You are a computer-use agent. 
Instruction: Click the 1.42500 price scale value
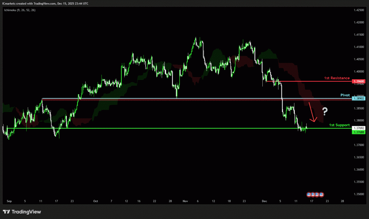[359, 10]
